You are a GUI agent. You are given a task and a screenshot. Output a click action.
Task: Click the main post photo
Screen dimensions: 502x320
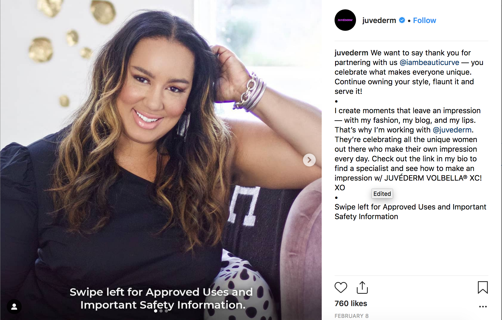[161, 160]
